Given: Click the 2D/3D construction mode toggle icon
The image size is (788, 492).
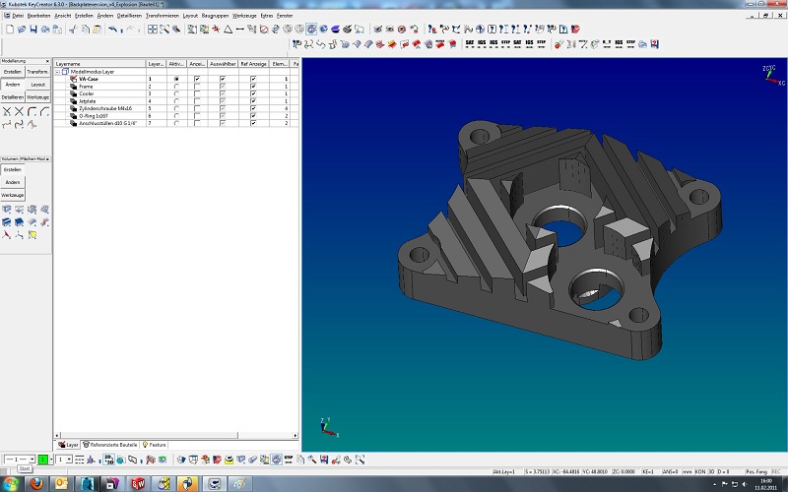Looking at the screenshot, I should (x=108, y=460).
